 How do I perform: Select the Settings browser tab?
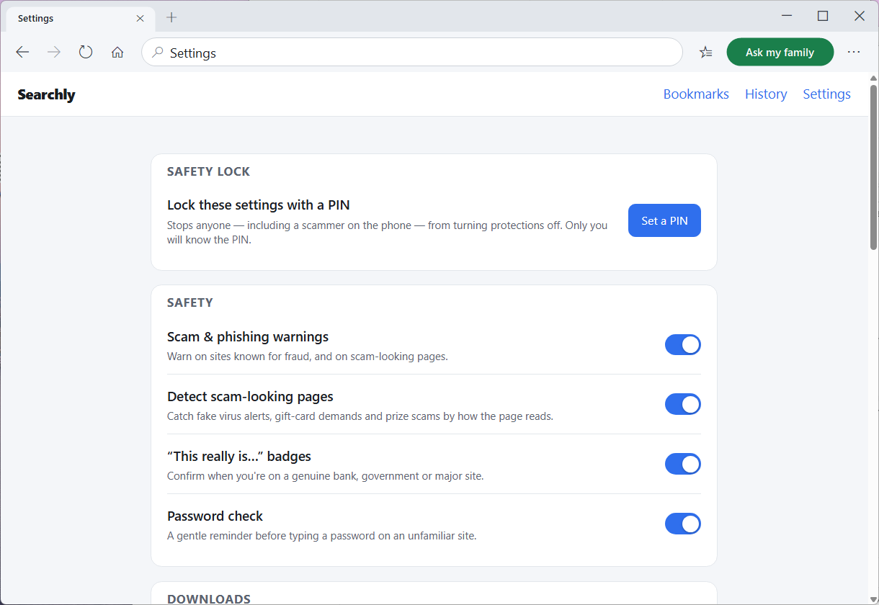pyautogui.click(x=79, y=18)
